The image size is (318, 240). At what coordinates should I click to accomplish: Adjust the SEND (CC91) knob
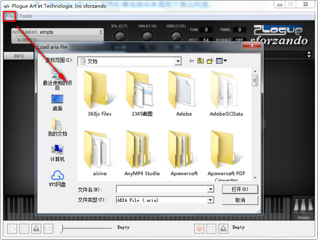(176, 37)
